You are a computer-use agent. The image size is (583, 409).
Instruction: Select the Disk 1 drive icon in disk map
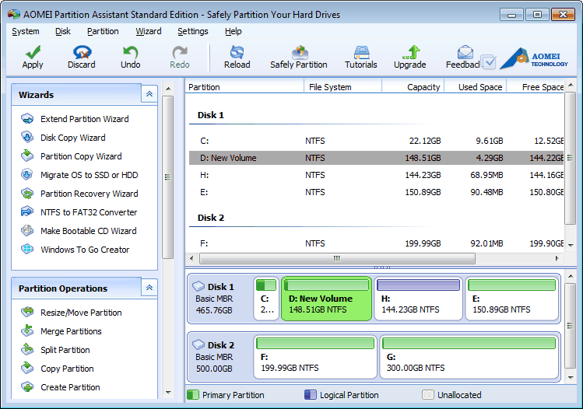click(x=198, y=286)
